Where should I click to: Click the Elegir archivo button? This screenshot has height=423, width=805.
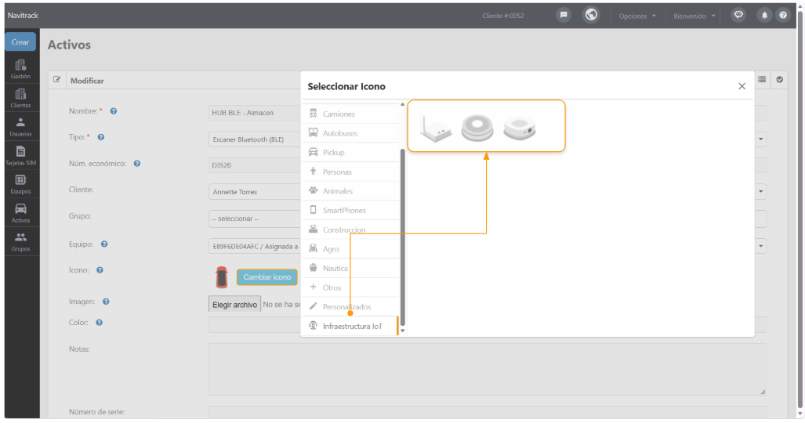click(234, 305)
